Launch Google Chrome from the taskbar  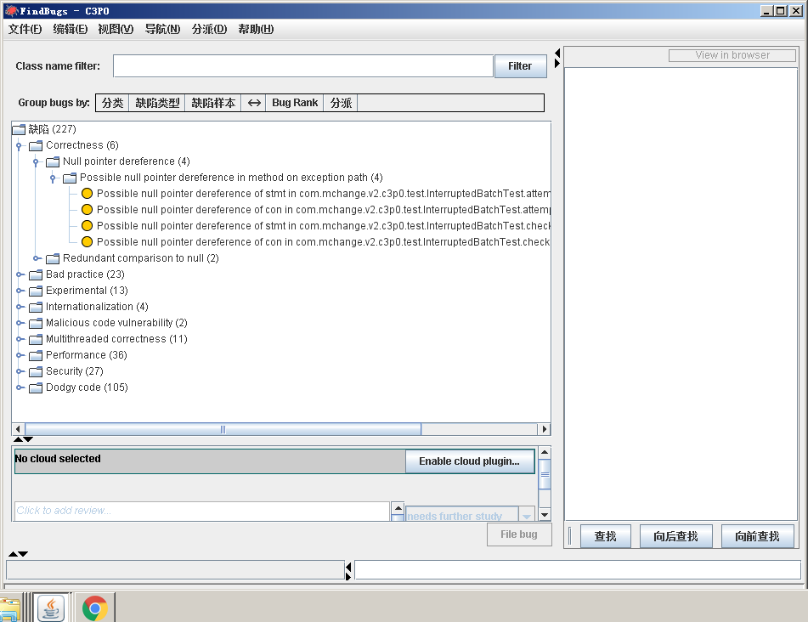[x=95, y=608]
